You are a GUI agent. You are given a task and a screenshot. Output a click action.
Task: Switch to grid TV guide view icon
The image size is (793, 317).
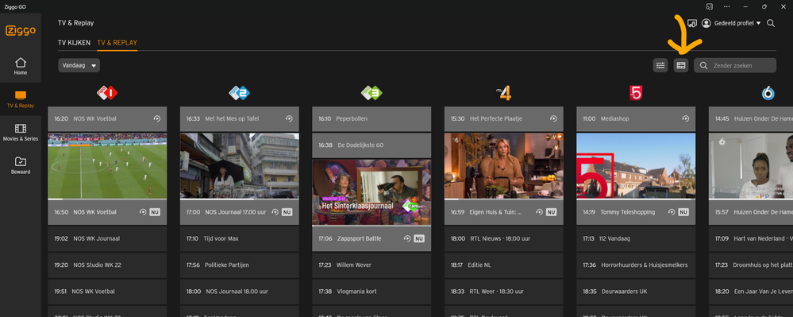(x=681, y=65)
